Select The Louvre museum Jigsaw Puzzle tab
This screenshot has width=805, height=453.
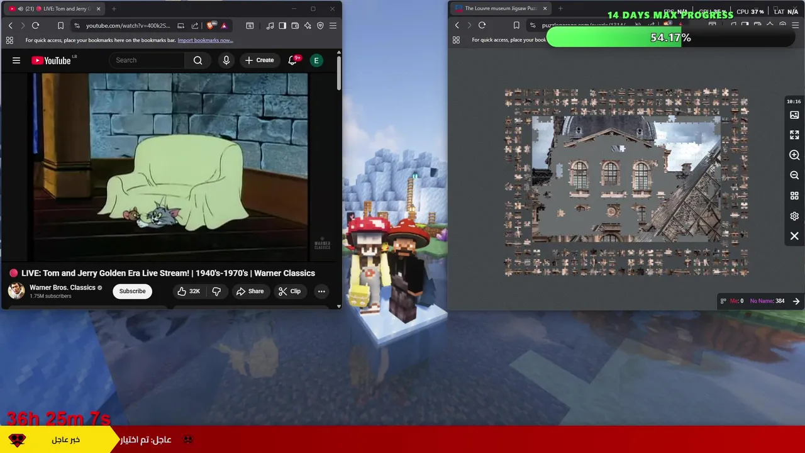[500, 9]
